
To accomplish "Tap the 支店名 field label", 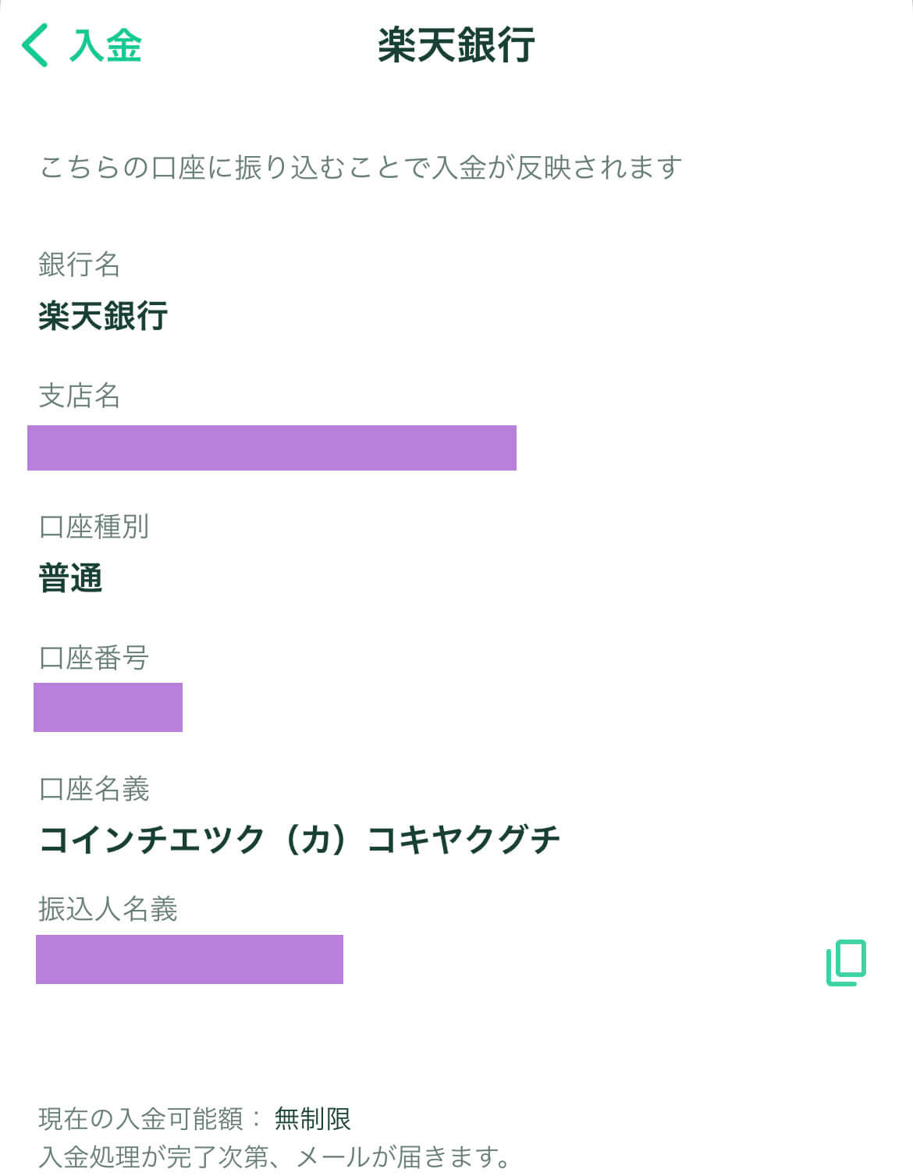I will (x=80, y=396).
